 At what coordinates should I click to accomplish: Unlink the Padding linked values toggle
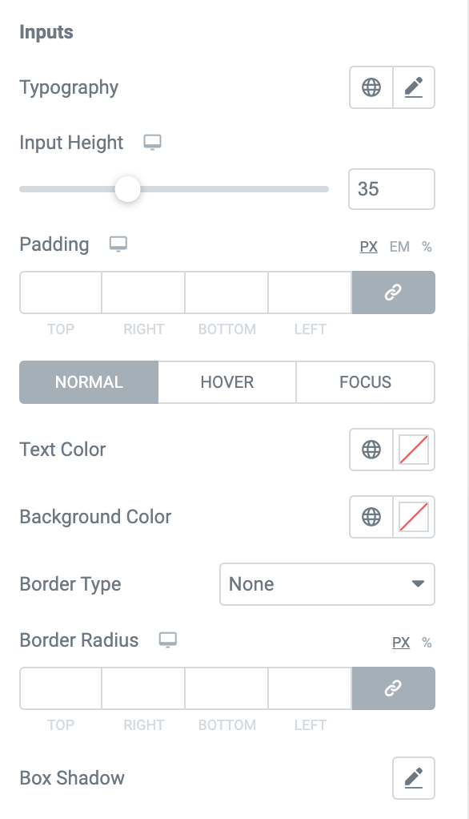(x=393, y=292)
